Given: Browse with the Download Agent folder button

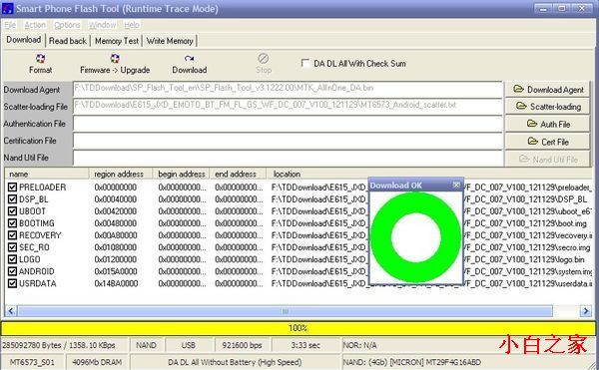Looking at the screenshot, I should (x=548, y=90).
